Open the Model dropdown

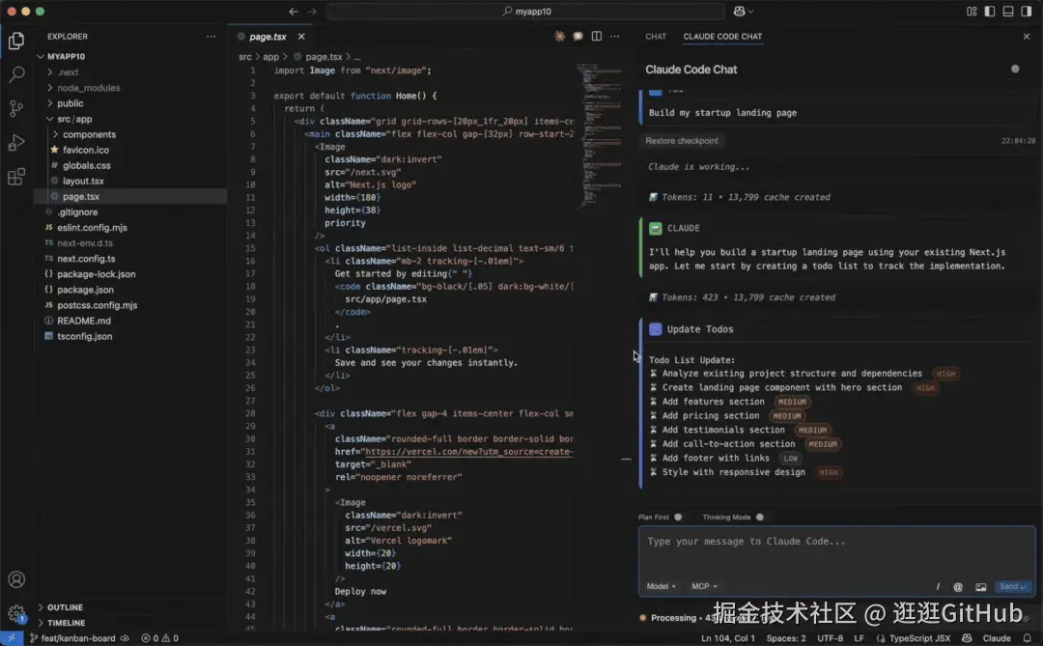[662, 587]
